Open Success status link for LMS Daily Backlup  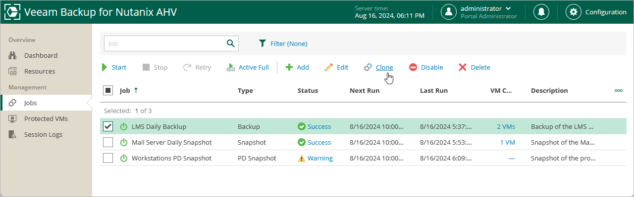coord(319,126)
